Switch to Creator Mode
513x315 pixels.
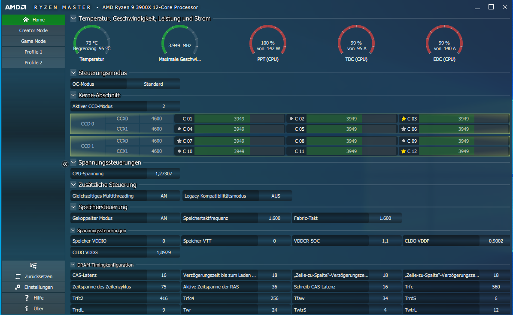pos(33,30)
